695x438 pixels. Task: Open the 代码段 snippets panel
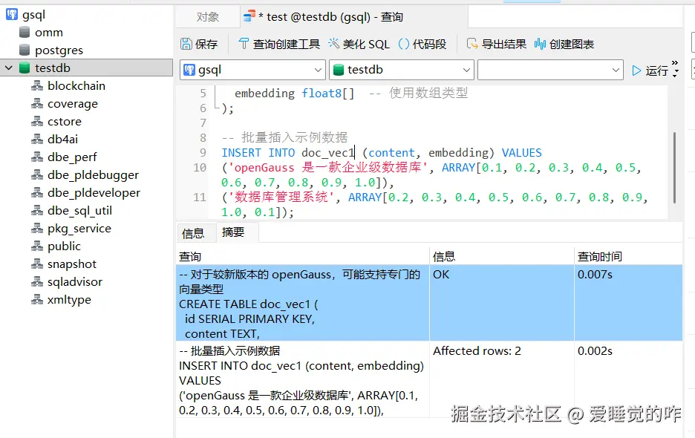tap(422, 44)
